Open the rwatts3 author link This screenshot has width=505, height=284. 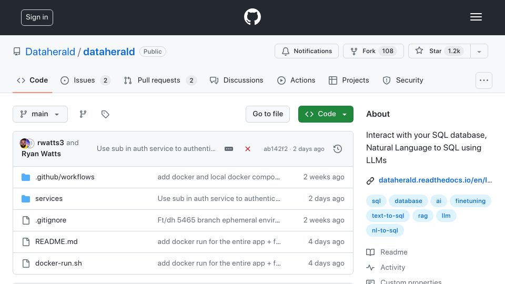(x=50, y=143)
